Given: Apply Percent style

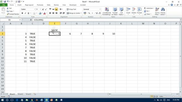Looking at the screenshot, I should coord(89,13).
